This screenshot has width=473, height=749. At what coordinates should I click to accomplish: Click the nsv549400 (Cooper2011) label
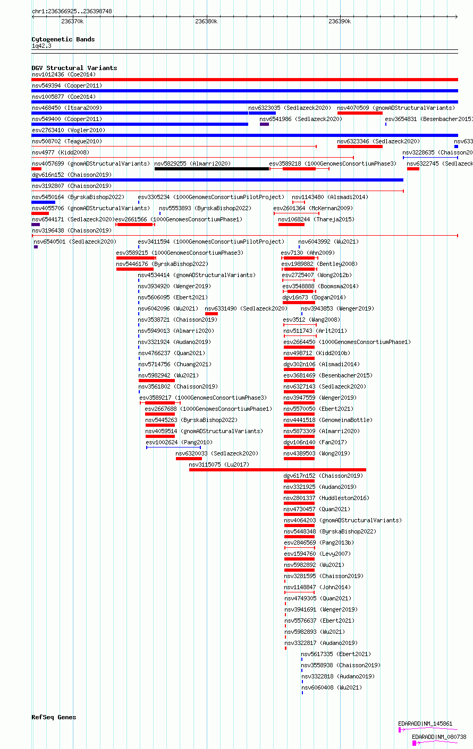66,119
